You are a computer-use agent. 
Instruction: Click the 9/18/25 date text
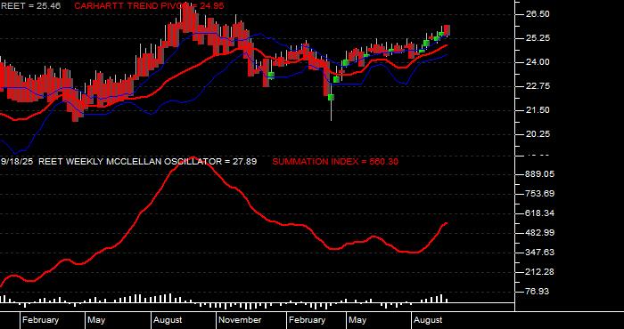click(17, 162)
